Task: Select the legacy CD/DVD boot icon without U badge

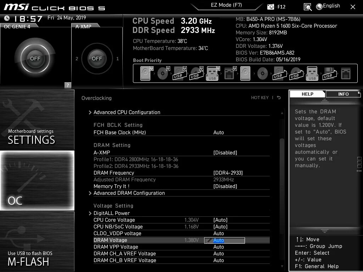Action: click(x=263, y=74)
